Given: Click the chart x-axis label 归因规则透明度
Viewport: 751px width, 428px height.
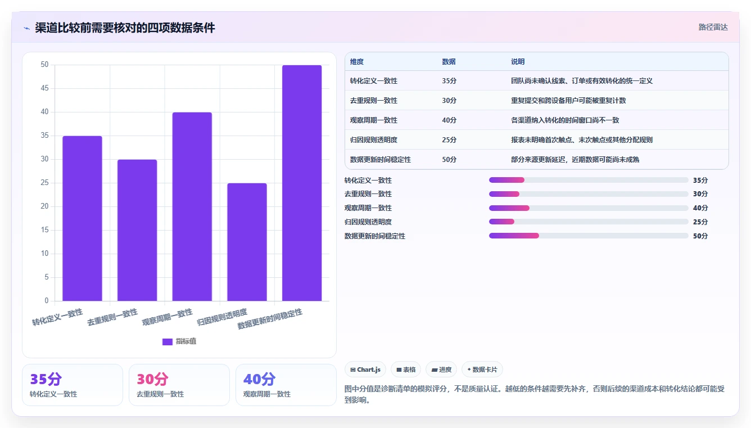Looking at the screenshot, I should point(222,317).
